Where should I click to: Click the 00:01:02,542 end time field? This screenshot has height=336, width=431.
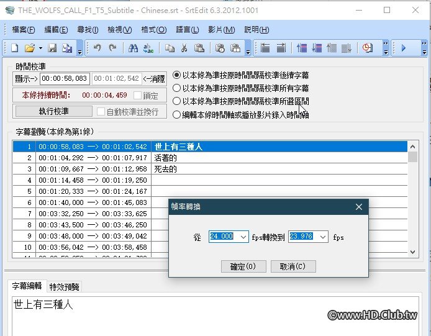click(117, 79)
